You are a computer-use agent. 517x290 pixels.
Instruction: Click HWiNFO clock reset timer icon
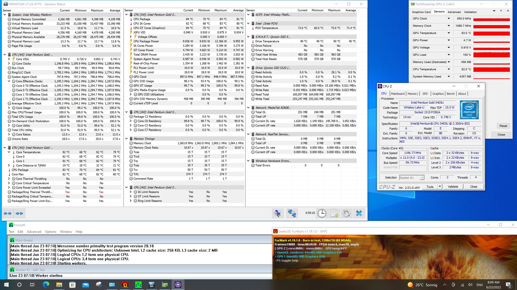pyautogui.click(x=322, y=213)
